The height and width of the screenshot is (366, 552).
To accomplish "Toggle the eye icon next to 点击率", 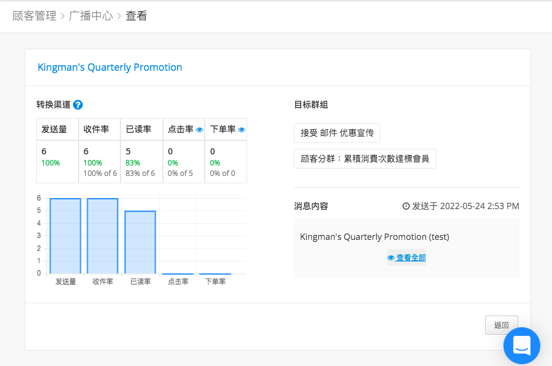I will point(199,130).
